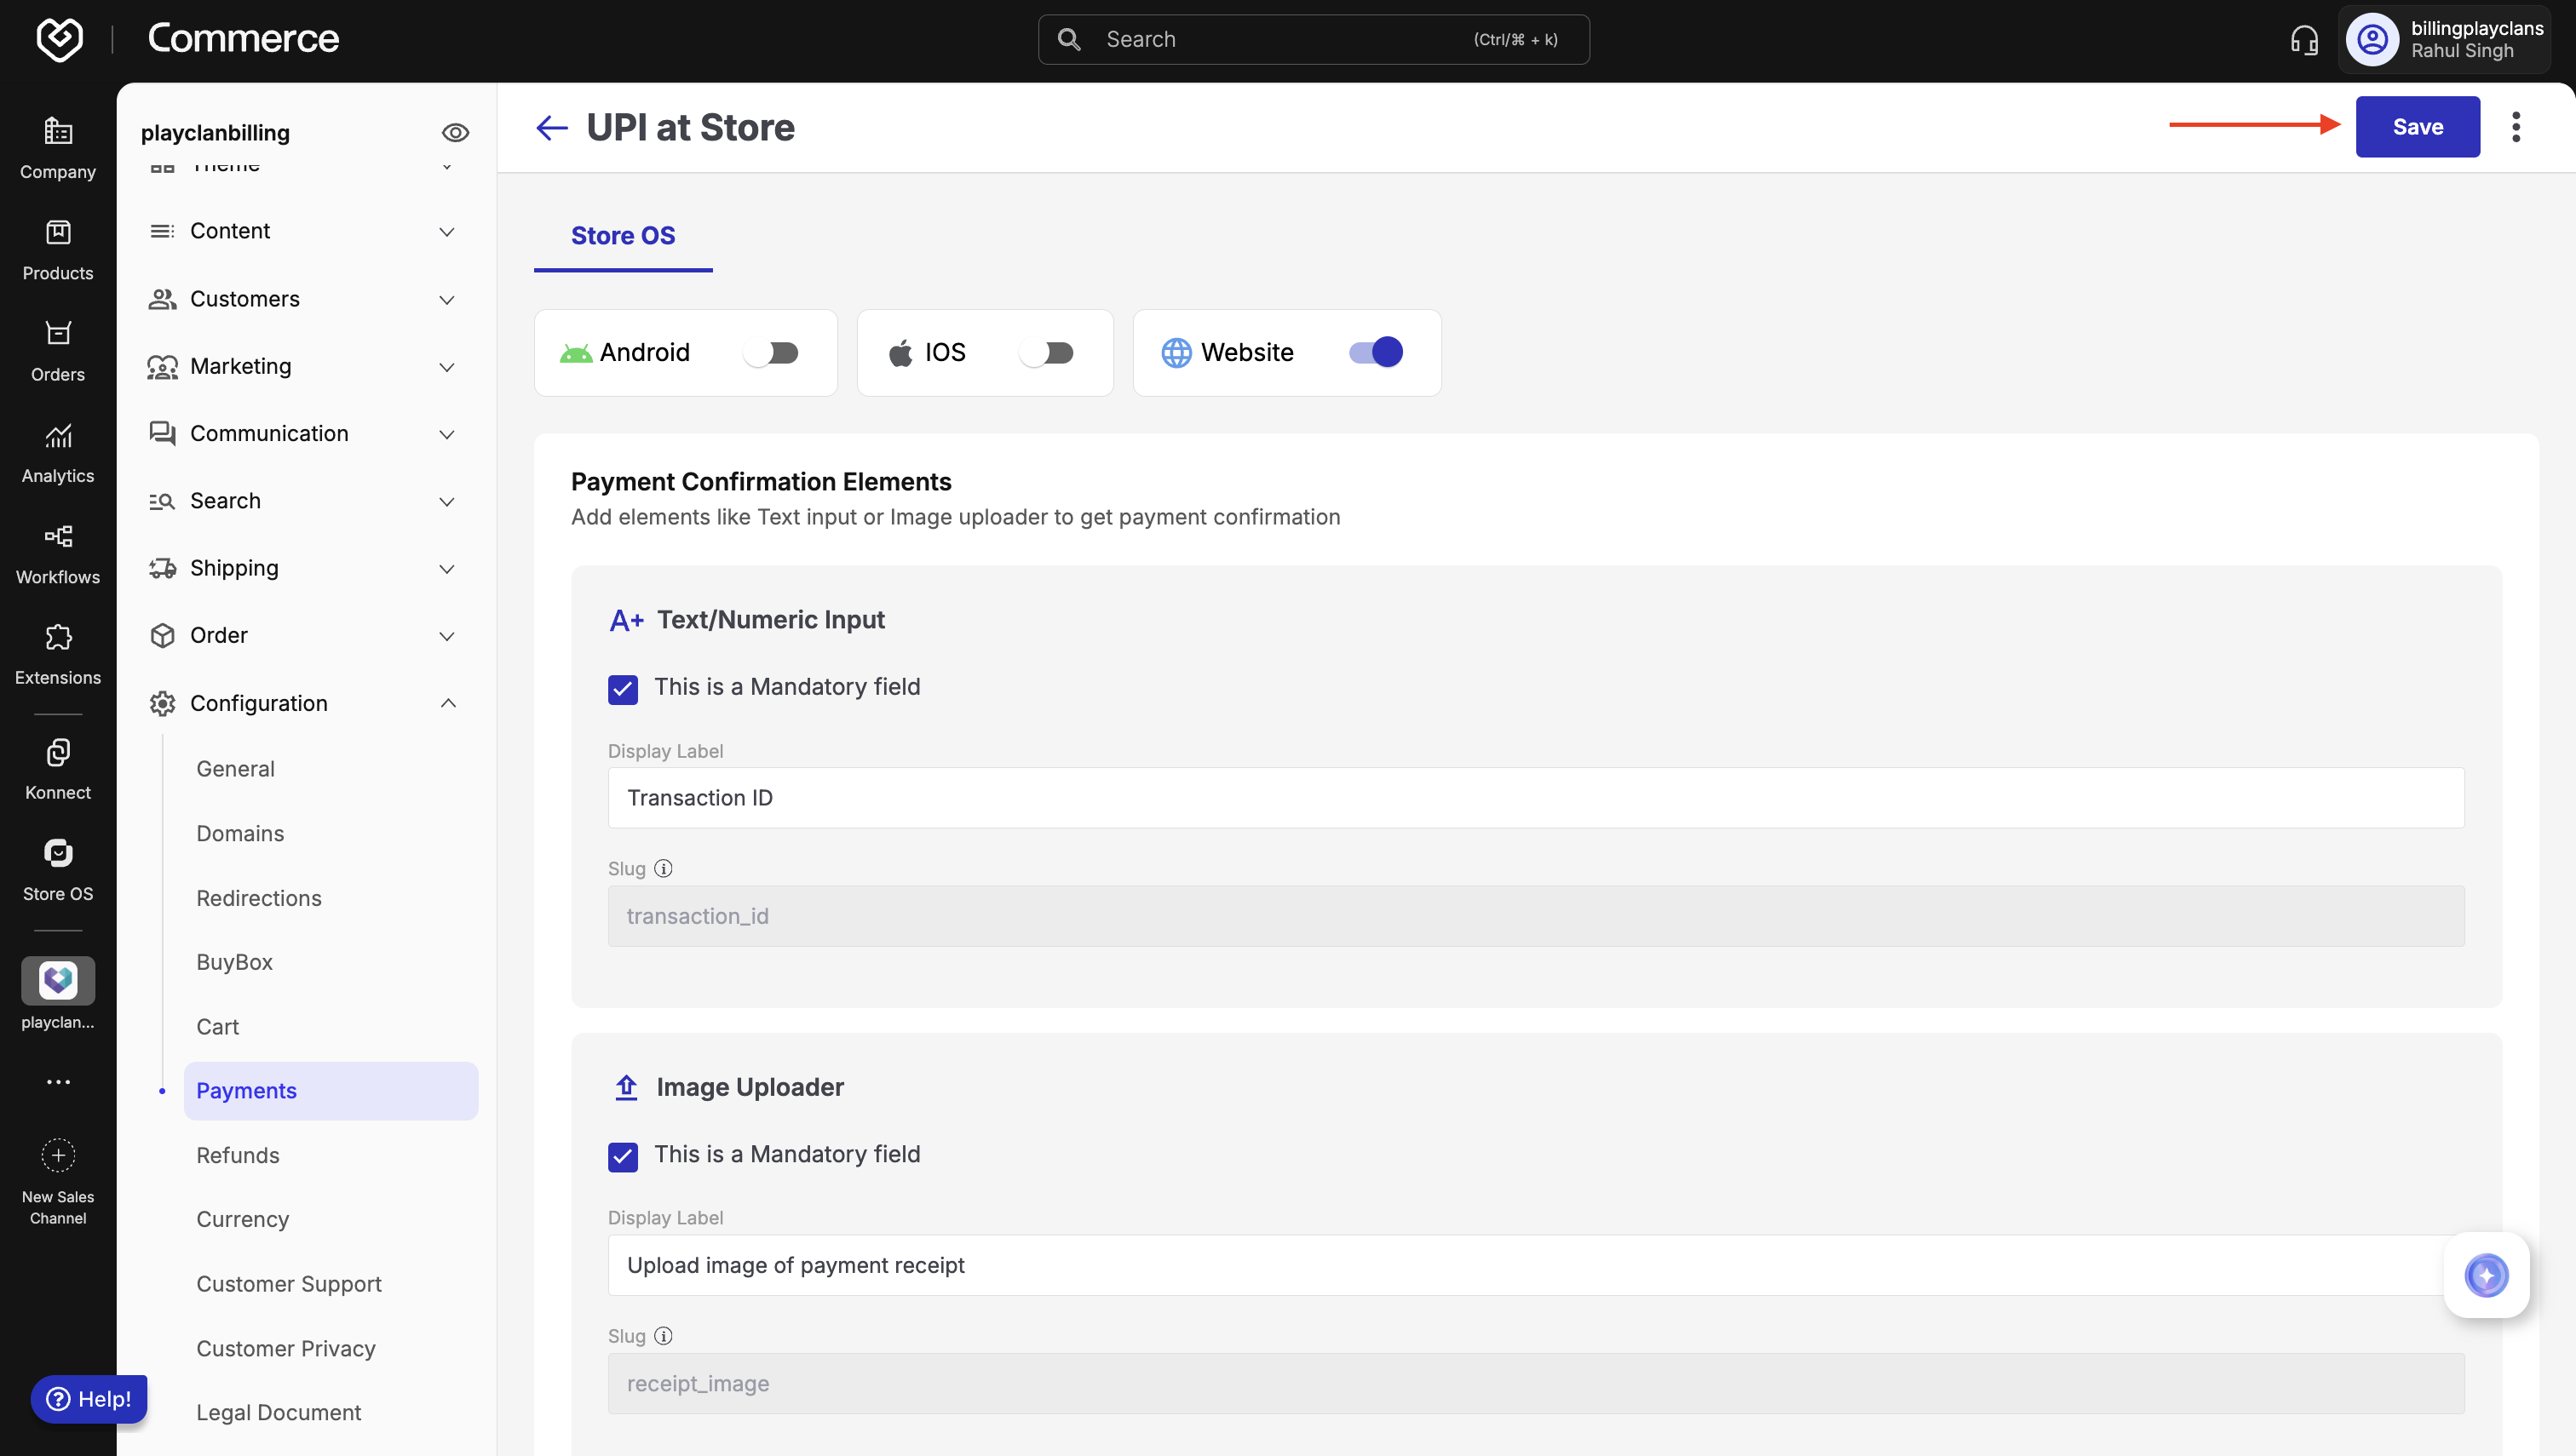Go back using the left arrow
This screenshot has width=2576, height=1456.
coord(551,128)
